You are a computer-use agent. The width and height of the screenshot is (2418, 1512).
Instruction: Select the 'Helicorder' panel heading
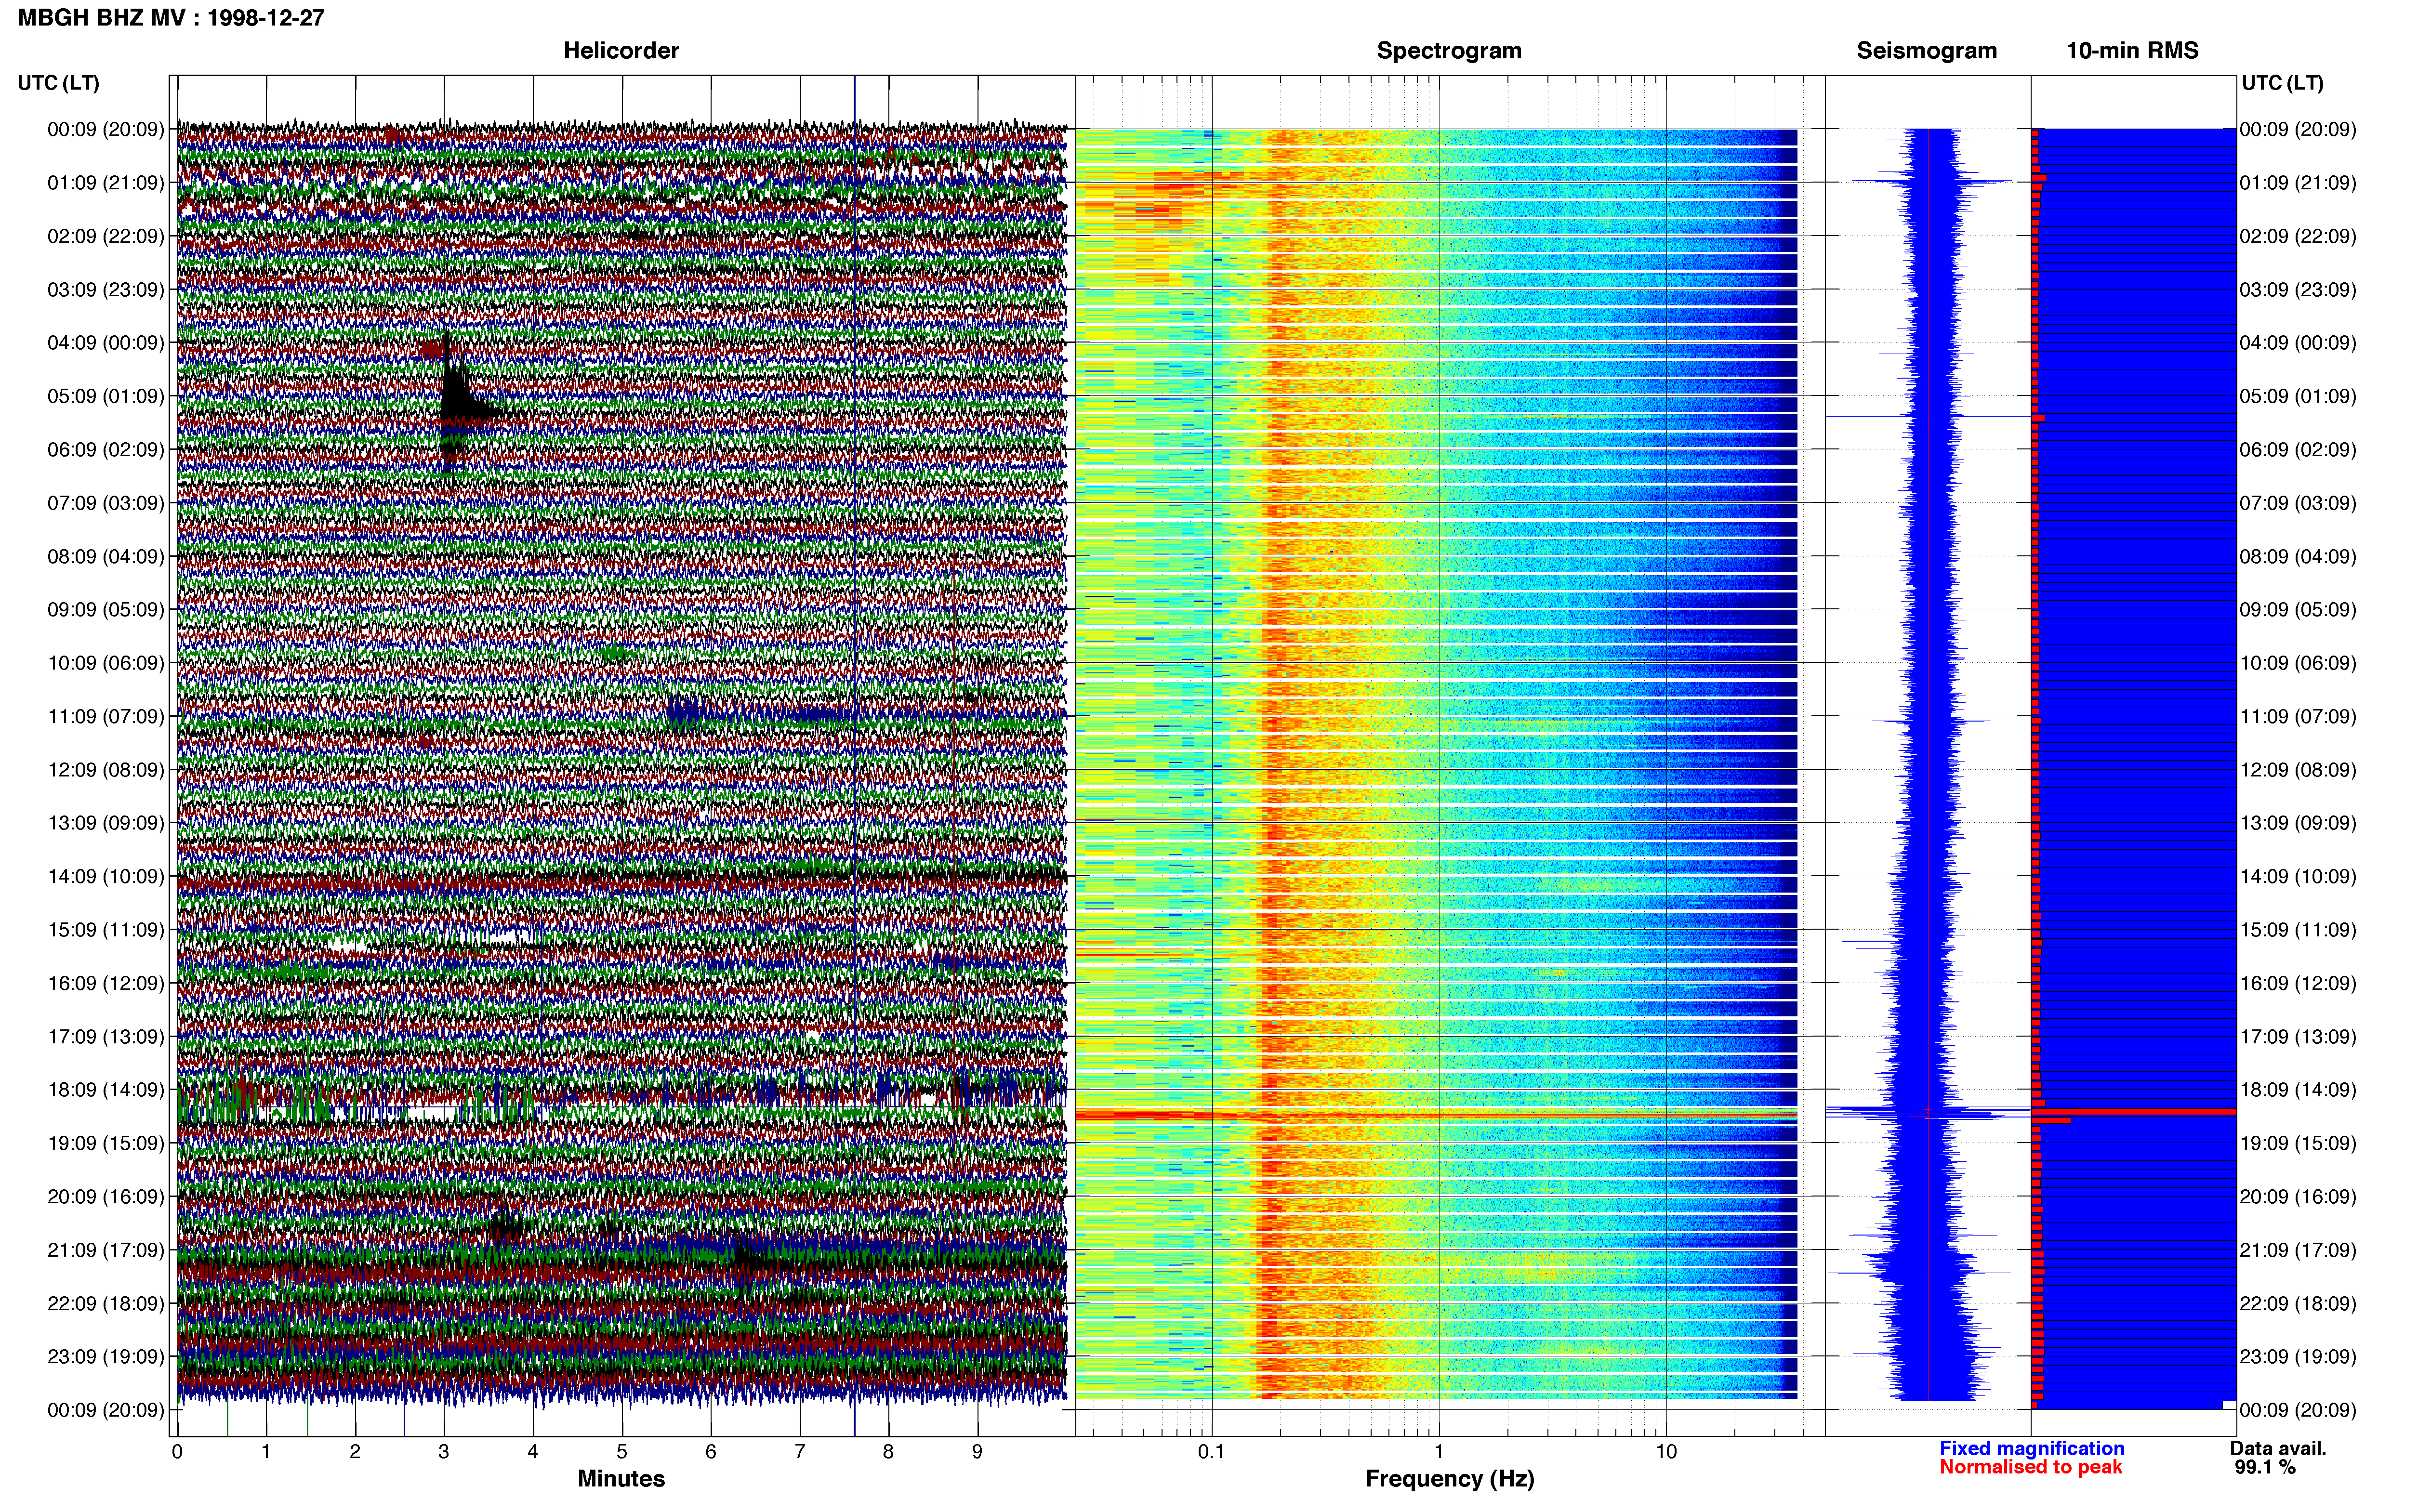(621, 51)
